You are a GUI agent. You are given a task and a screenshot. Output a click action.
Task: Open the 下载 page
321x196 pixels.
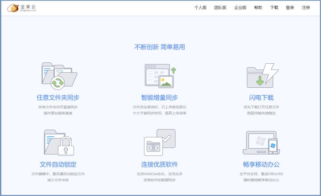click(x=274, y=8)
